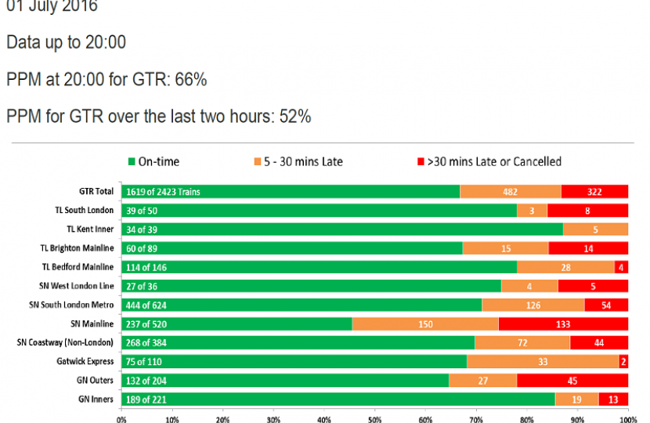This screenshot has height=423, width=650.
Task: Click the TL Kent Inner row label
Action: 90,229
